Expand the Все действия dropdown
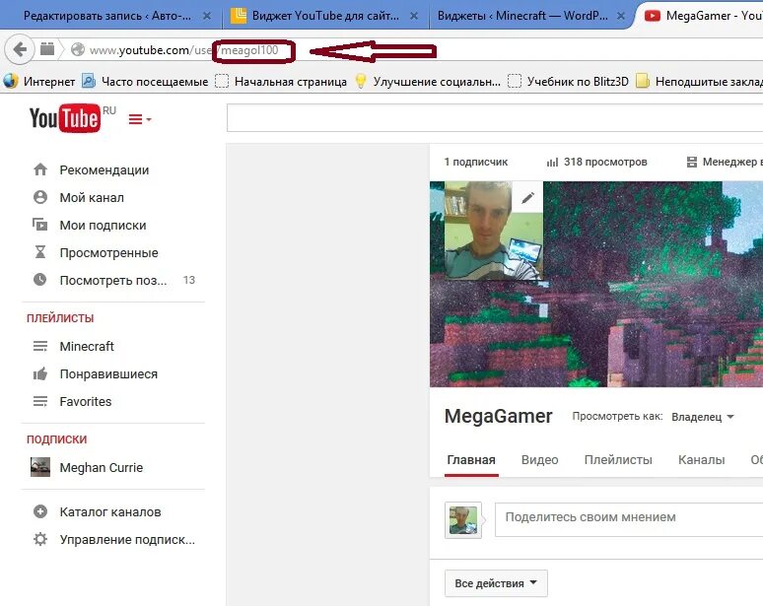Screen dimensions: 763x606 [496, 583]
